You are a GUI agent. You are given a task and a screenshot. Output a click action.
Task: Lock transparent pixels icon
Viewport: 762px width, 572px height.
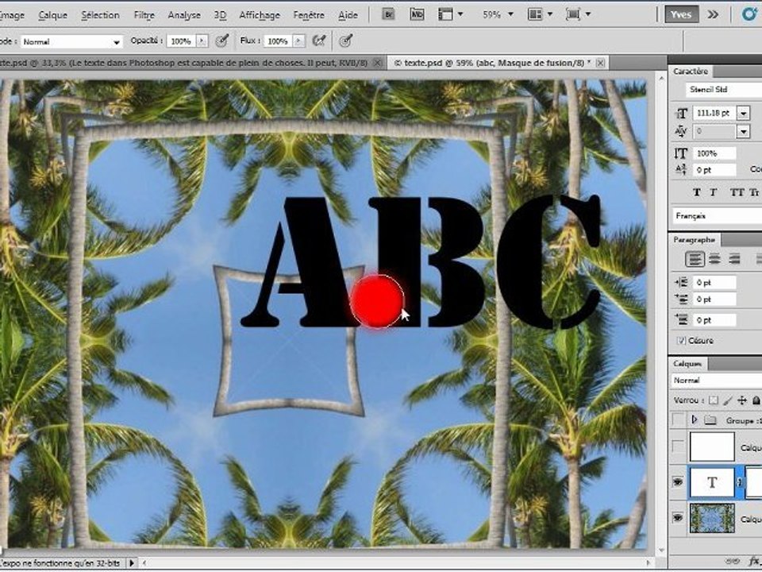tap(714, 400)
